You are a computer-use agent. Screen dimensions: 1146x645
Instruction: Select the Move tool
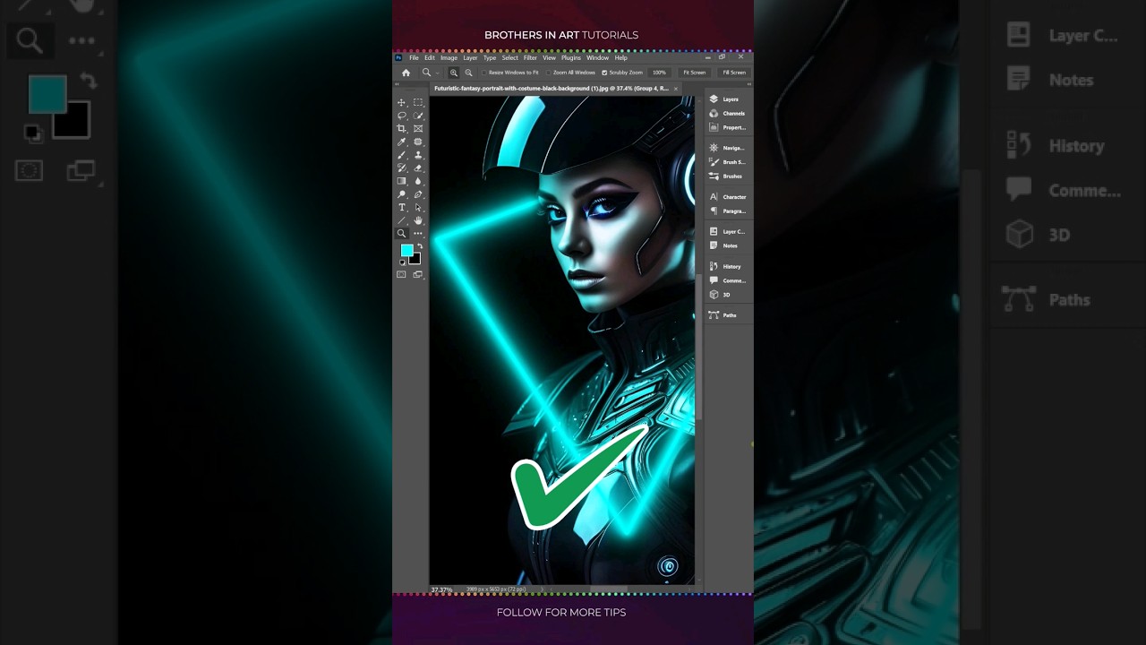[x=402, y=103]
